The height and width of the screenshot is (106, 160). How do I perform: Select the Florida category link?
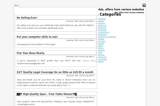click(x=101, y=39)
